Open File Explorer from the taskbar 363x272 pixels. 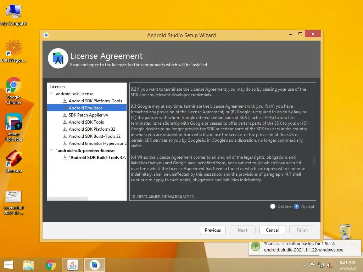(x=28, y=265)
